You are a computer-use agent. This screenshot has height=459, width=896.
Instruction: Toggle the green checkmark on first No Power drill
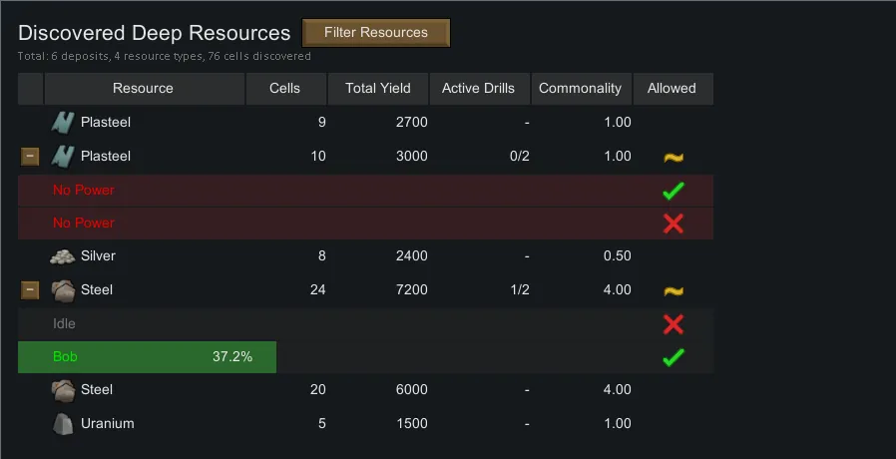(x=672, y=191)
